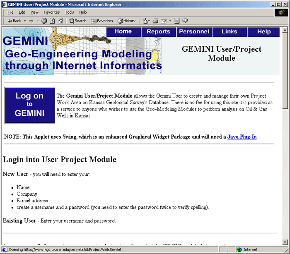The width and height of the screenshot is (290, 254).
Task: Click the status bar page icon
Action: (x=5, y=249)
